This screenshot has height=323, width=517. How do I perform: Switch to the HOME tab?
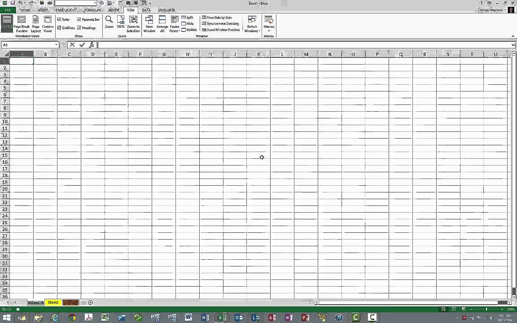tap(26, 10)
